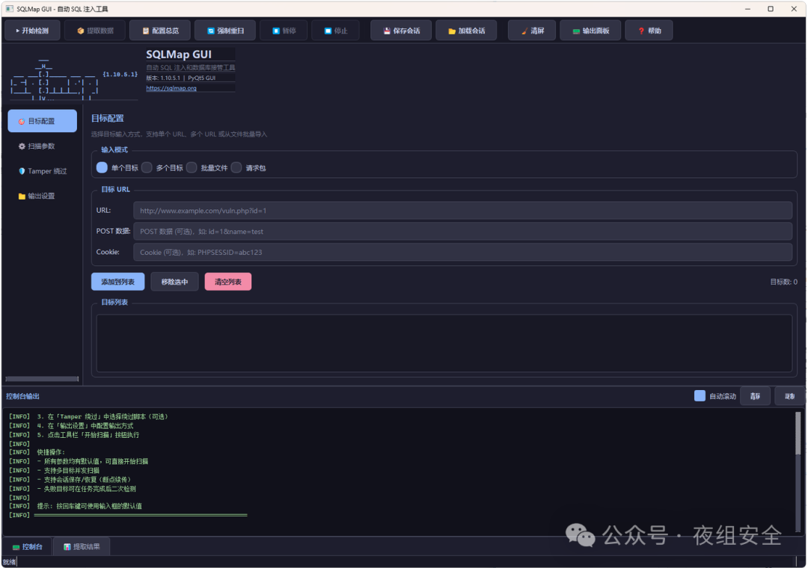Click the 停止 stop toolbar button
This screenshot has width=808, height=568.
click(x=336, y=31)
